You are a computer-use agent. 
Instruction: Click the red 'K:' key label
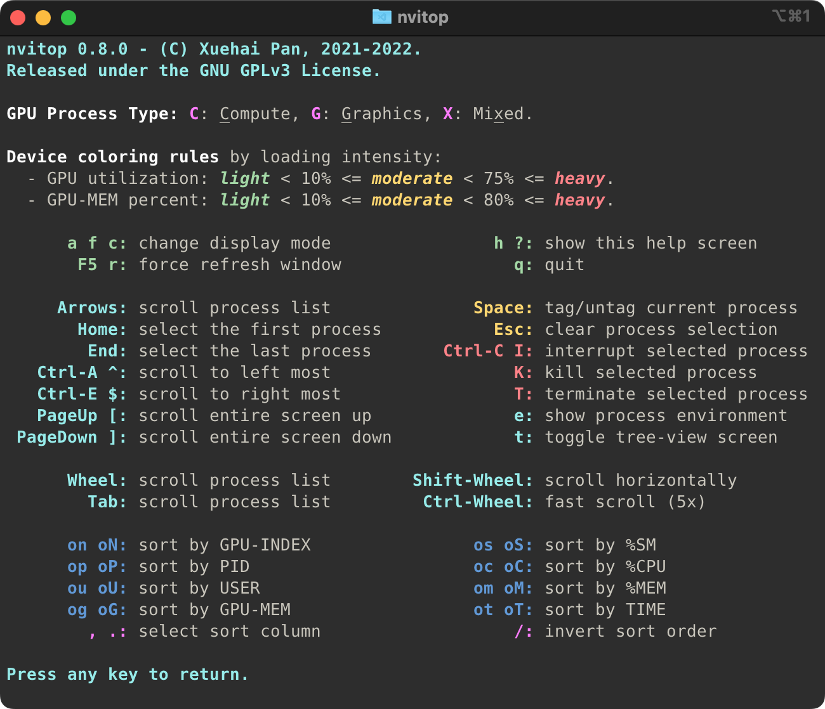coord(524,372)
